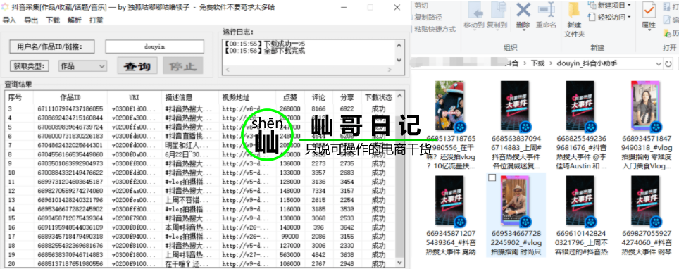Click douyin_抖音小助手 in the address bar
The width and height of the screenshot is (679, 269).
pyautogui.click(x=587, y=63)
